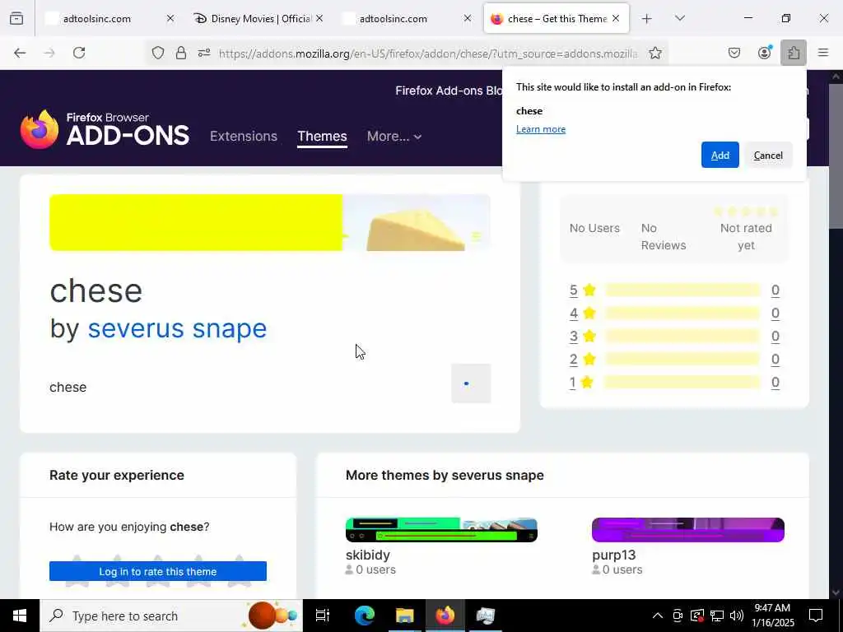
Task: Cancel the add-on install prompt
Action: pos(768,155)
